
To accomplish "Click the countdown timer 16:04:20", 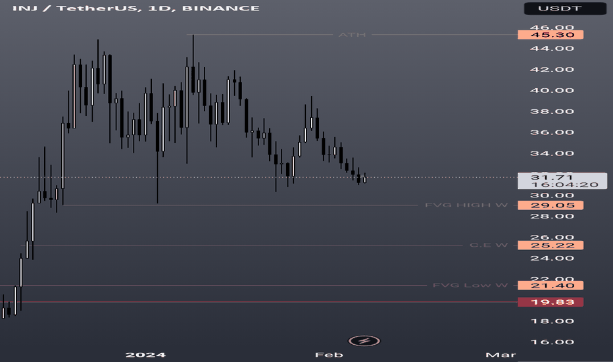I will pos(564,185).
